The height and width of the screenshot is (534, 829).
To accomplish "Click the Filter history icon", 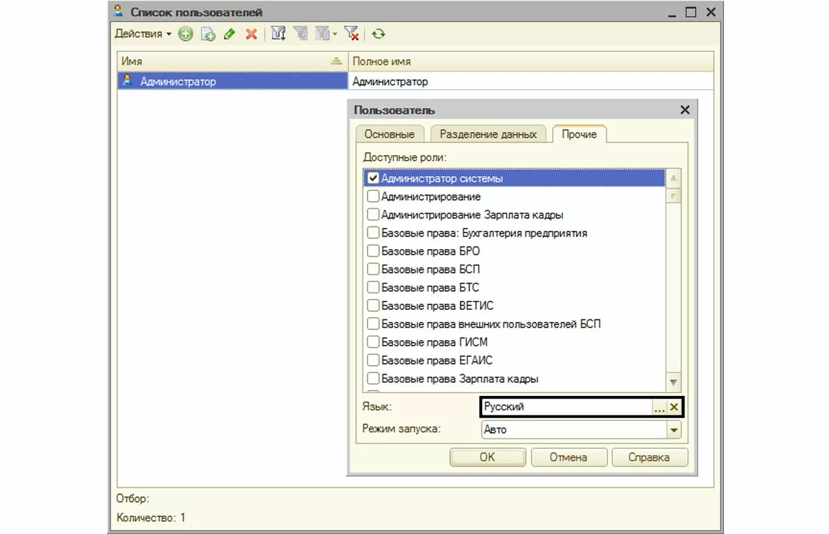I will pos(321,34).
